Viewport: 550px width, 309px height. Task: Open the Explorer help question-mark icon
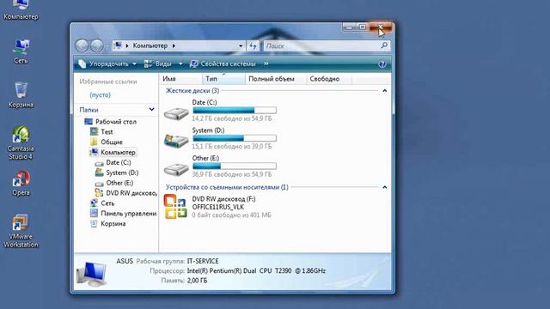coord(382,64)
